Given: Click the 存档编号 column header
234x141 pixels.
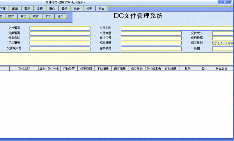Looking at the screenshot, I should (x=170, y=69).
